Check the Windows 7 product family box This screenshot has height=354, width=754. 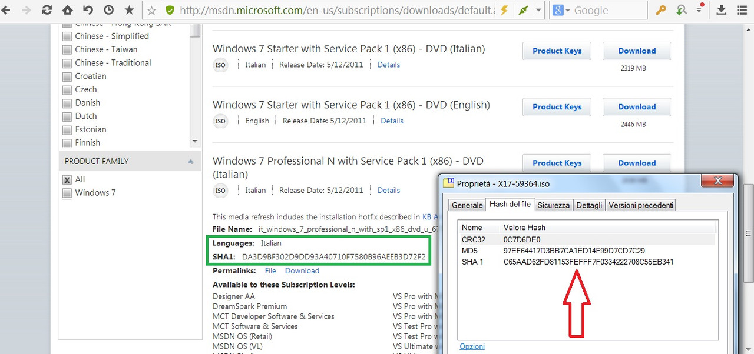[67, 193]
